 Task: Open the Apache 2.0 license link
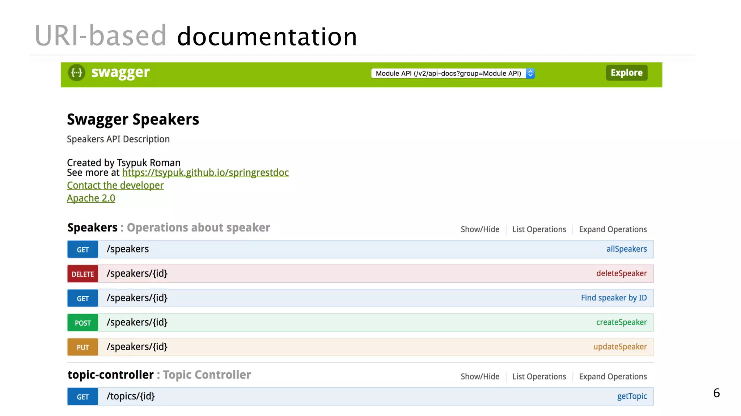[91, 198]
